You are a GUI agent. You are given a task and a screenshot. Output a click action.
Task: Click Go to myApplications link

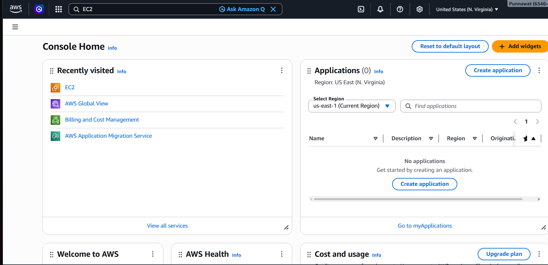point(425,226)
